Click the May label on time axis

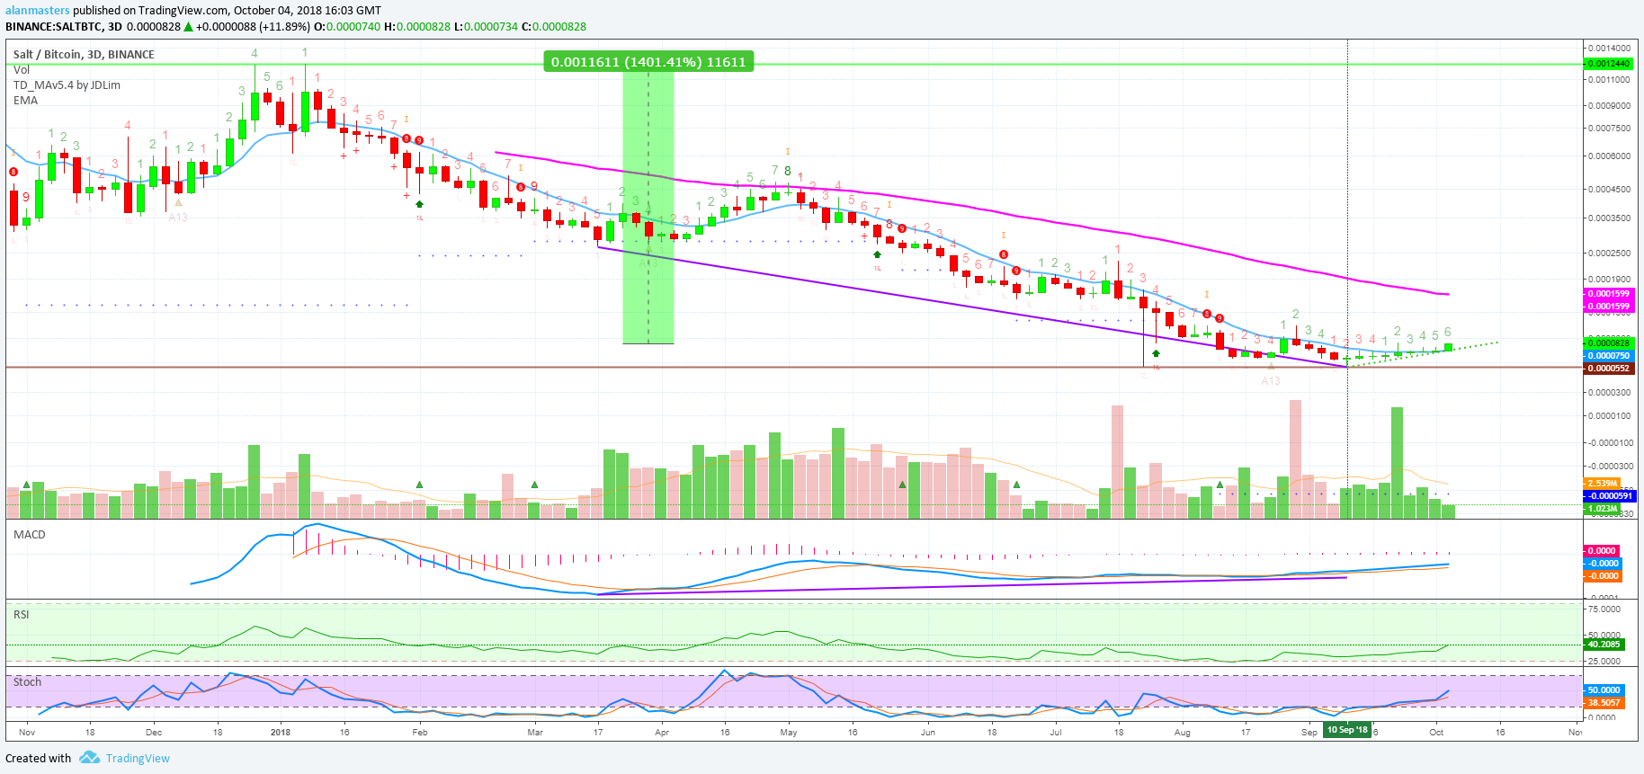point(789,732)
